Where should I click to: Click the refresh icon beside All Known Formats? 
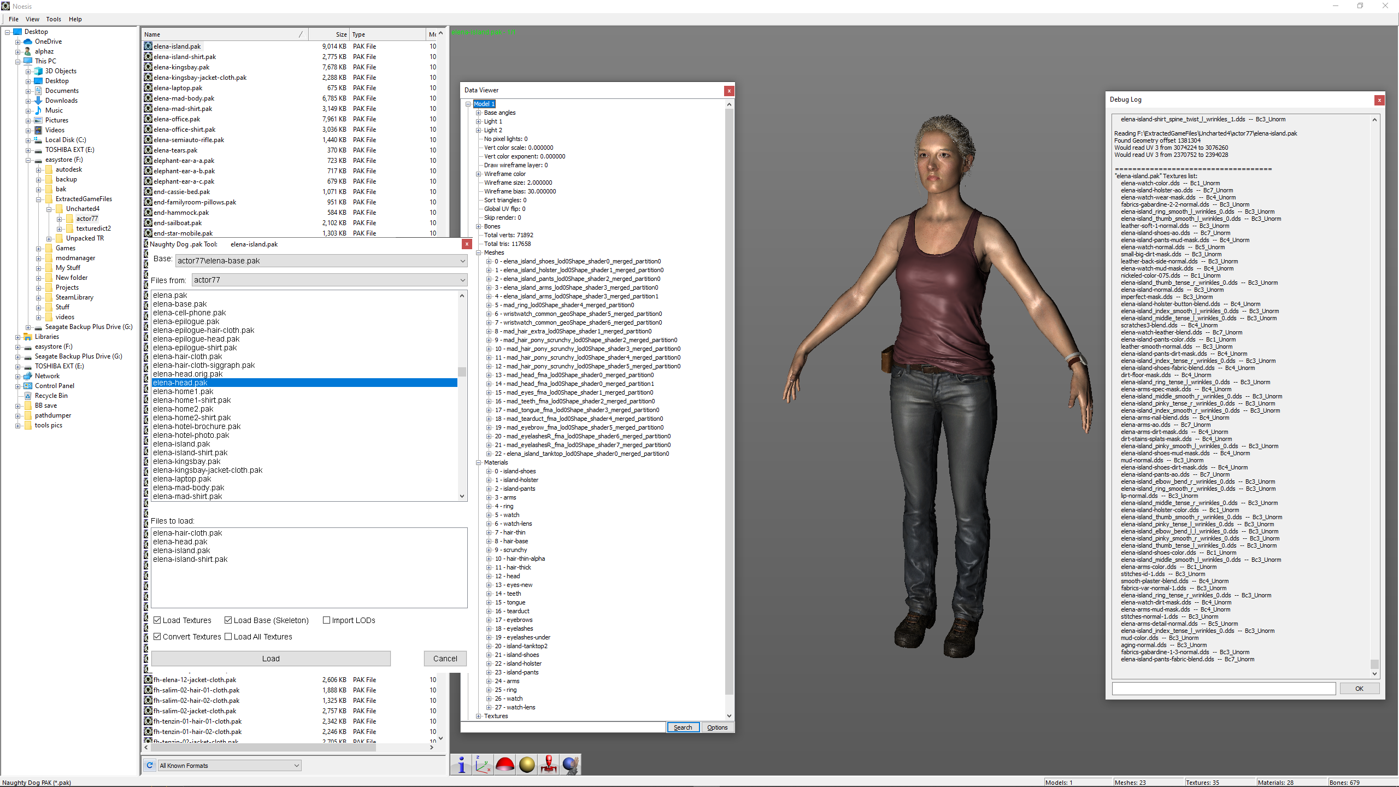coord(150,765)
